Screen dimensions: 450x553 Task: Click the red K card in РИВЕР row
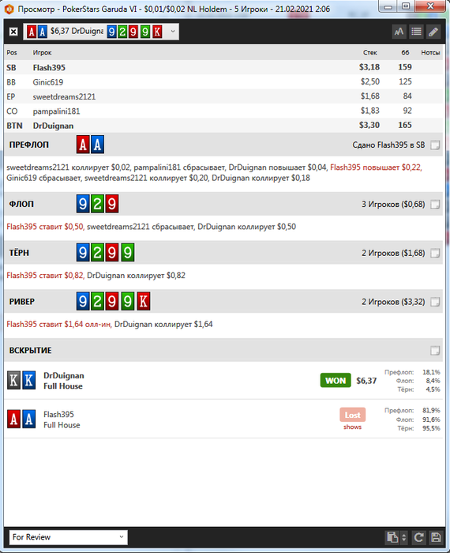[144, 301]
